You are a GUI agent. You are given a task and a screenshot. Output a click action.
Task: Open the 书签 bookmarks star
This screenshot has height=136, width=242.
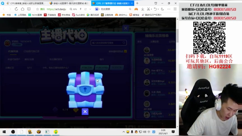pyautogui.click(x=7, y=15)
